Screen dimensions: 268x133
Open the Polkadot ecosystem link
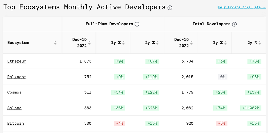[17, 77]
